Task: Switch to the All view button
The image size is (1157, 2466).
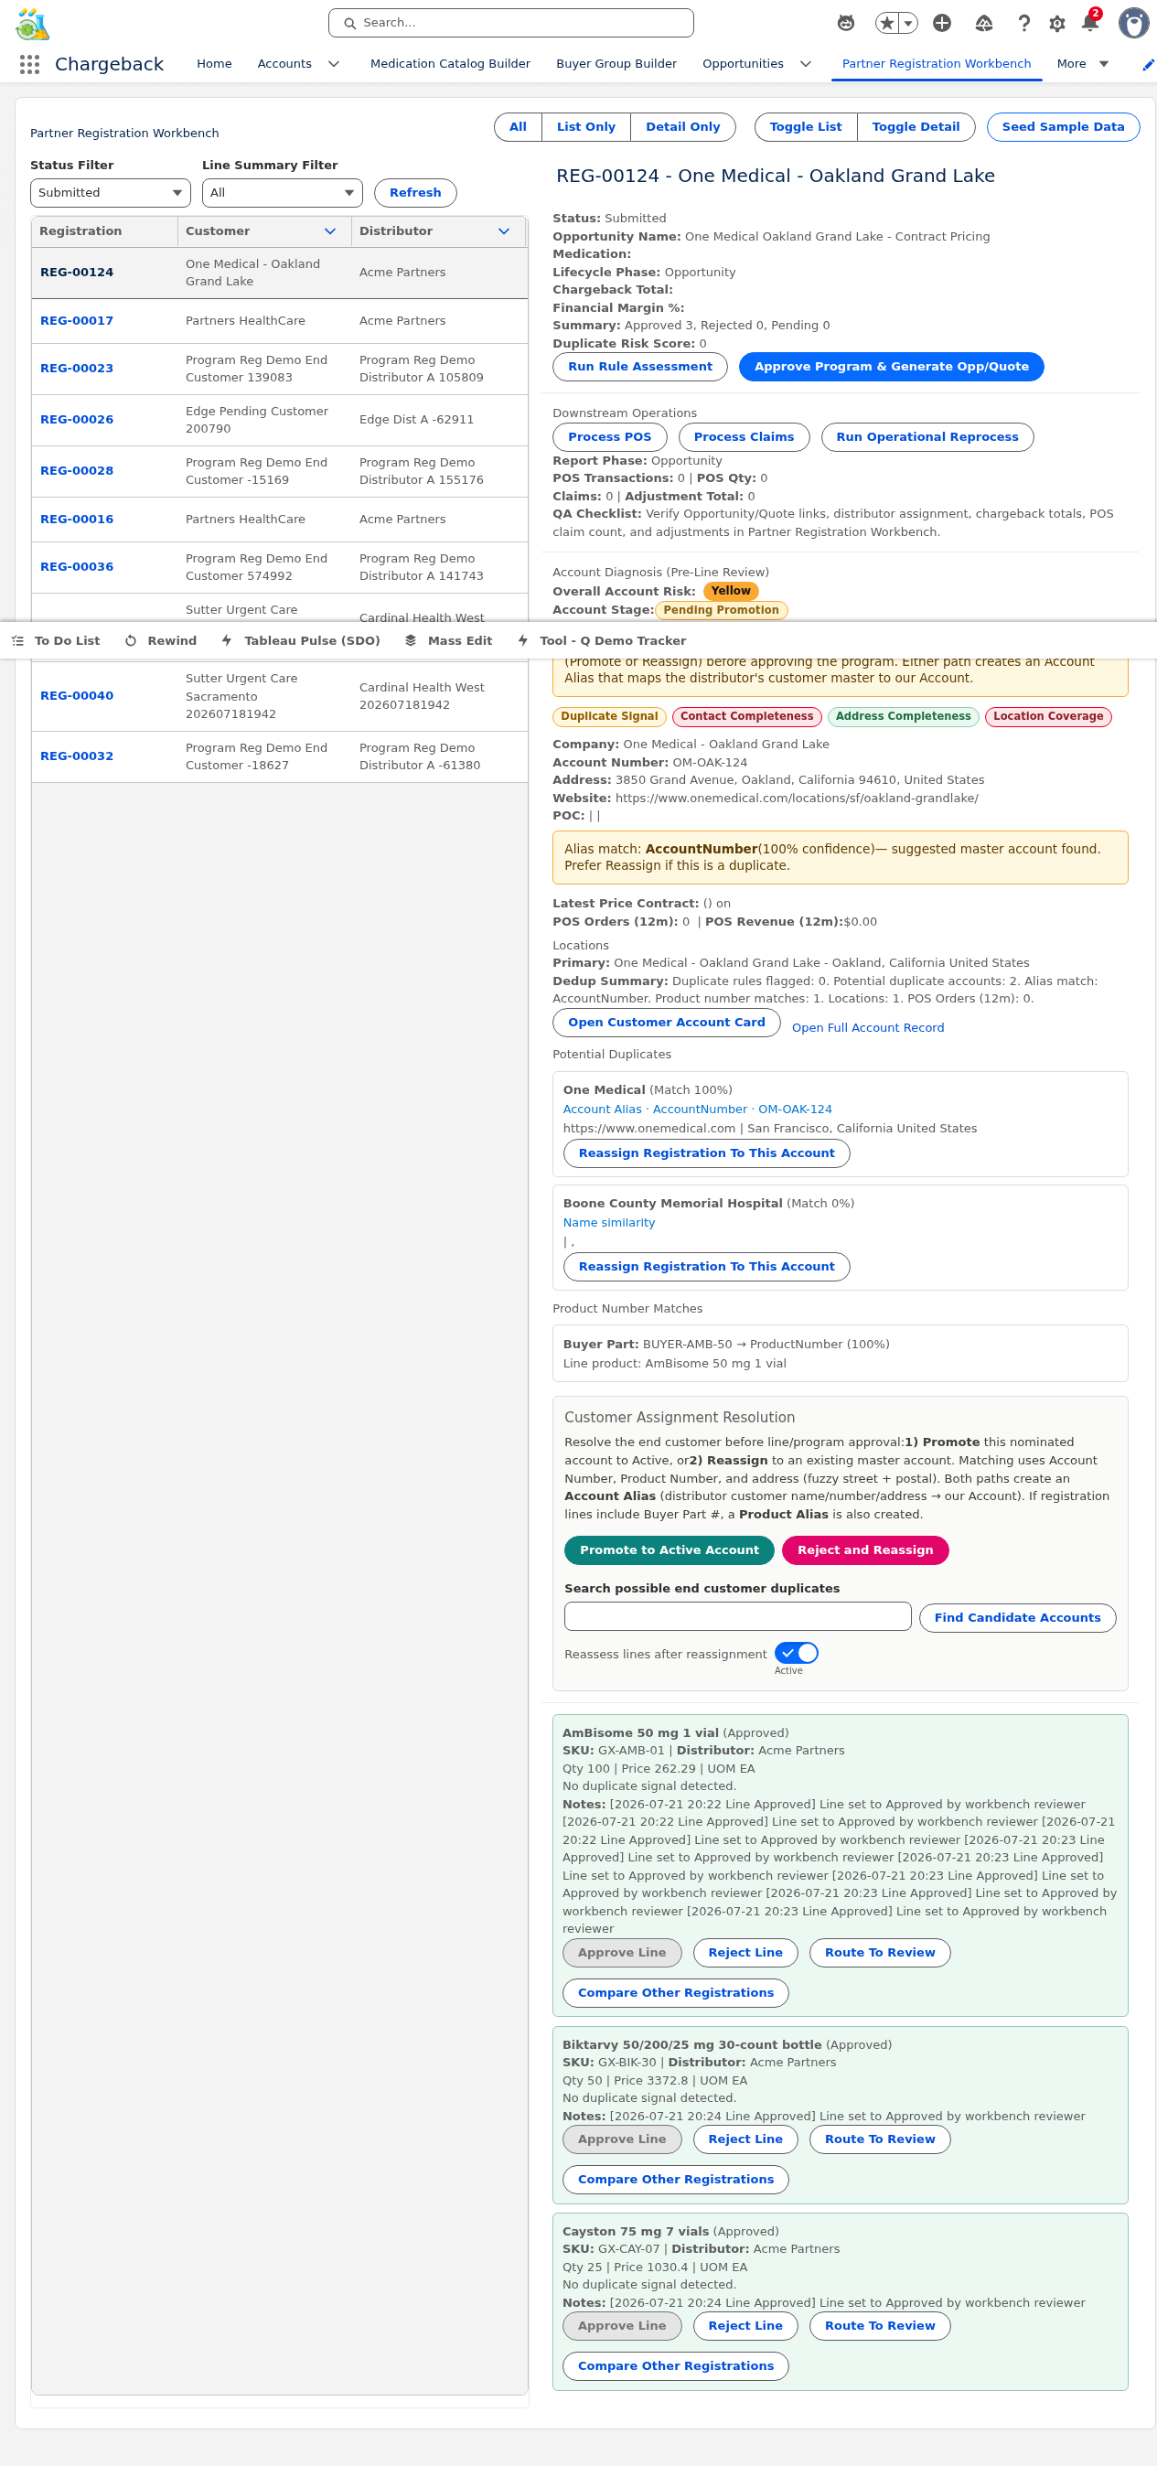Action: point(518,127)
